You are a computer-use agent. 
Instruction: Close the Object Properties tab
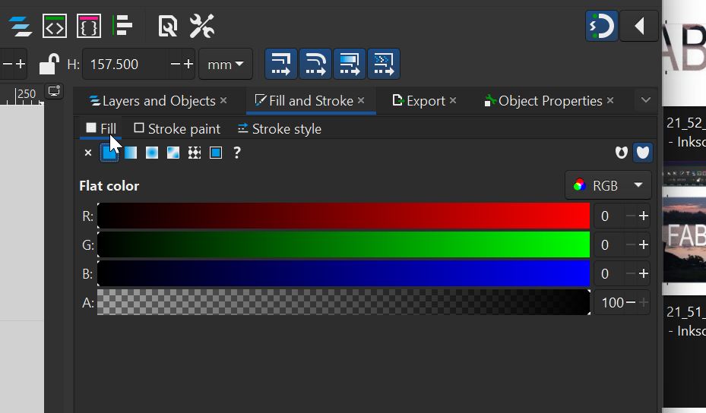(x=610, y=101)
